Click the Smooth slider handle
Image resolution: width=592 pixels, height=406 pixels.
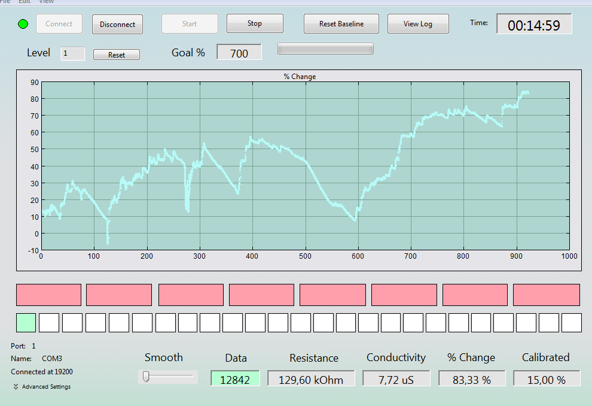point(146,377)
